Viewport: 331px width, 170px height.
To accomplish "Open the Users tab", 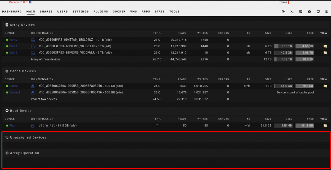I will click(63, 12).
